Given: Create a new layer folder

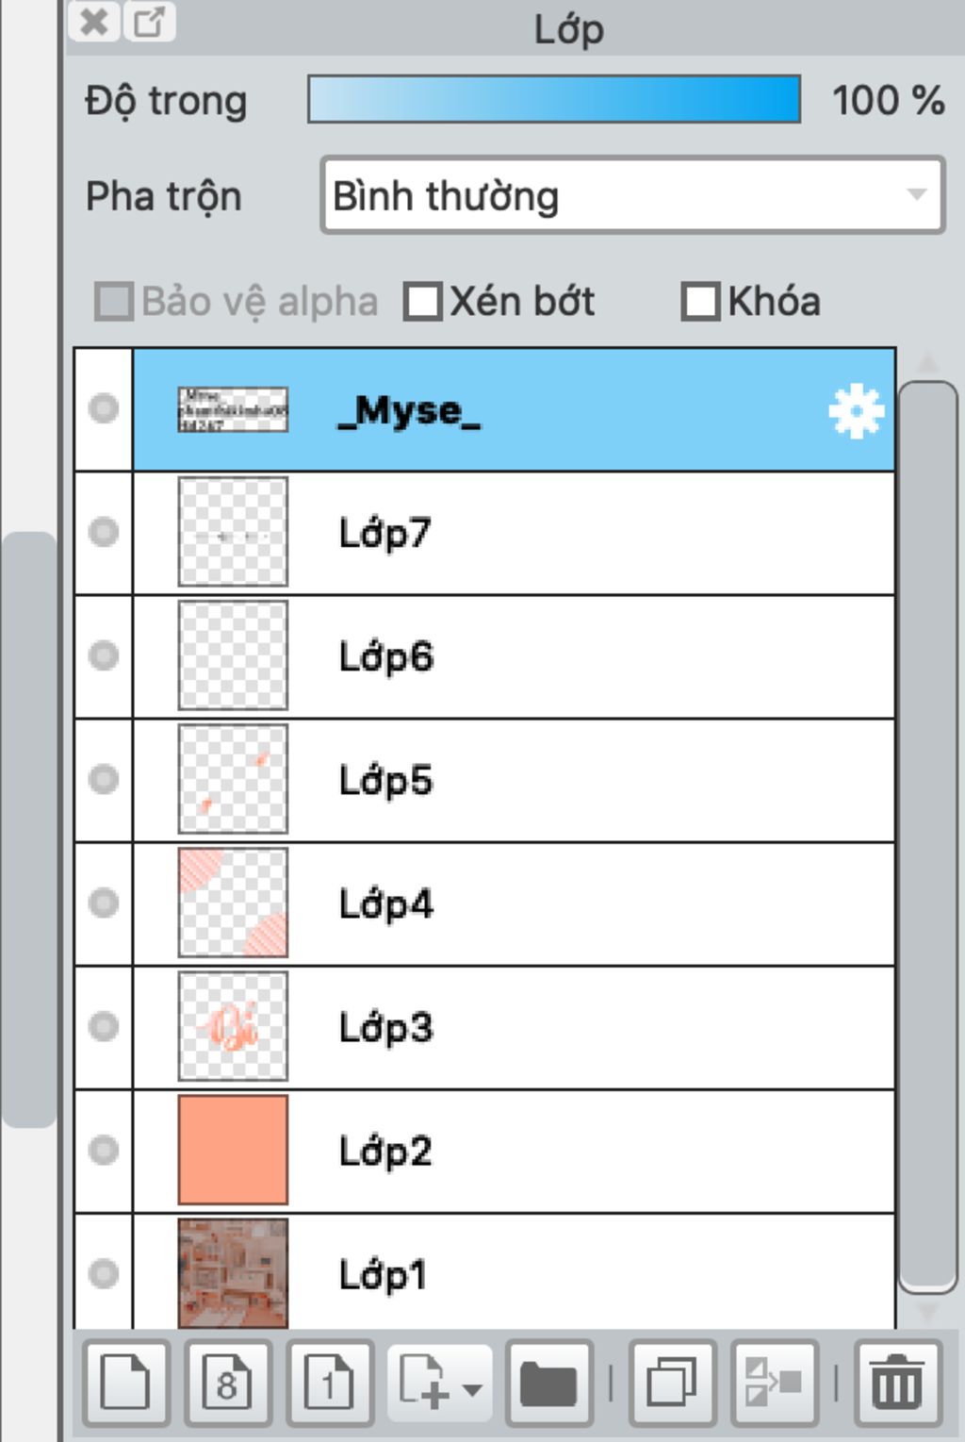Looking at the screenshot, I should [x=549, y=1383].
